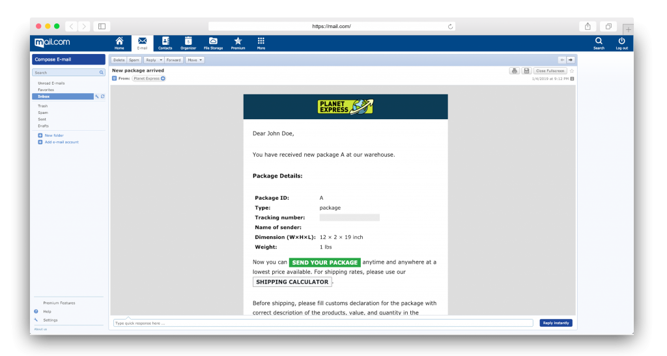
Task: Click Close Fullscreen button
Action: pos(550,71)
